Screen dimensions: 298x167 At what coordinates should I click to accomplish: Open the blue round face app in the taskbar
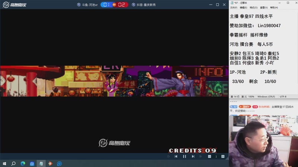59,163
